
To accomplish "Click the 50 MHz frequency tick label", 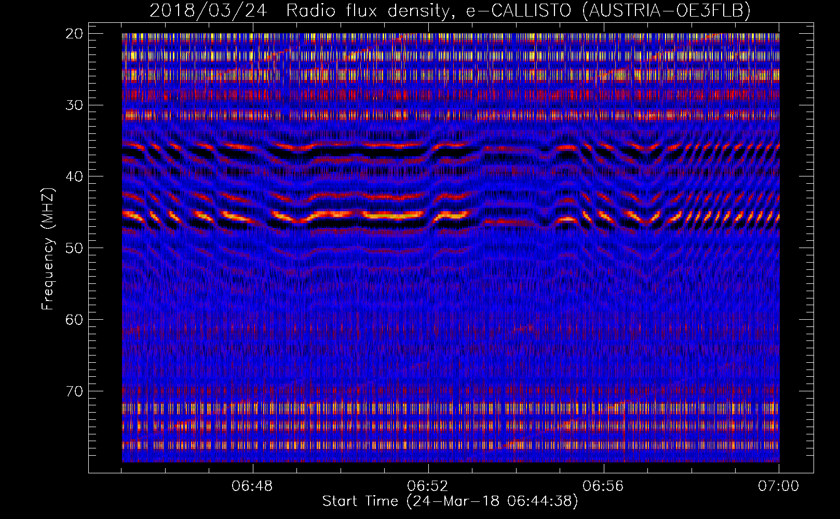I will (74, 248).
